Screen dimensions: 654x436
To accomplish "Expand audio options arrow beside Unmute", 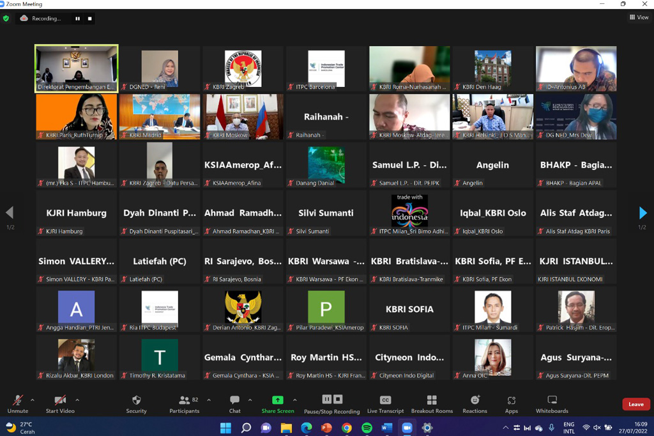I will [33, 400].
